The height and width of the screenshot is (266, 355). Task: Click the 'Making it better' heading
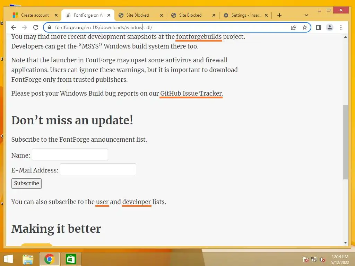pos(56,229)
